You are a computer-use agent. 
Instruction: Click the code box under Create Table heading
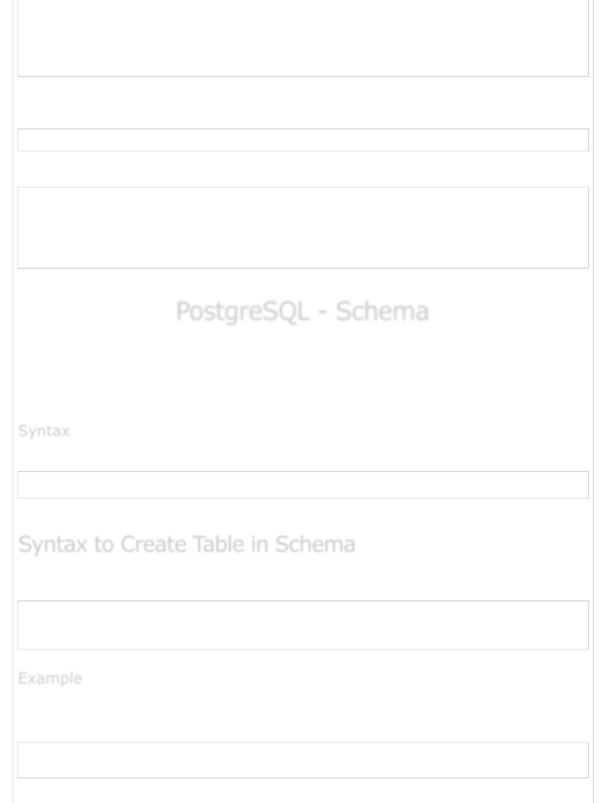point(302,625)
